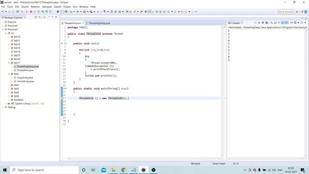
Task: Open the Open Console dropdown arrow
Action: tap(305, 23)
